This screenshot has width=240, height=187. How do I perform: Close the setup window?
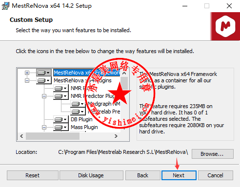coord(229,6)
